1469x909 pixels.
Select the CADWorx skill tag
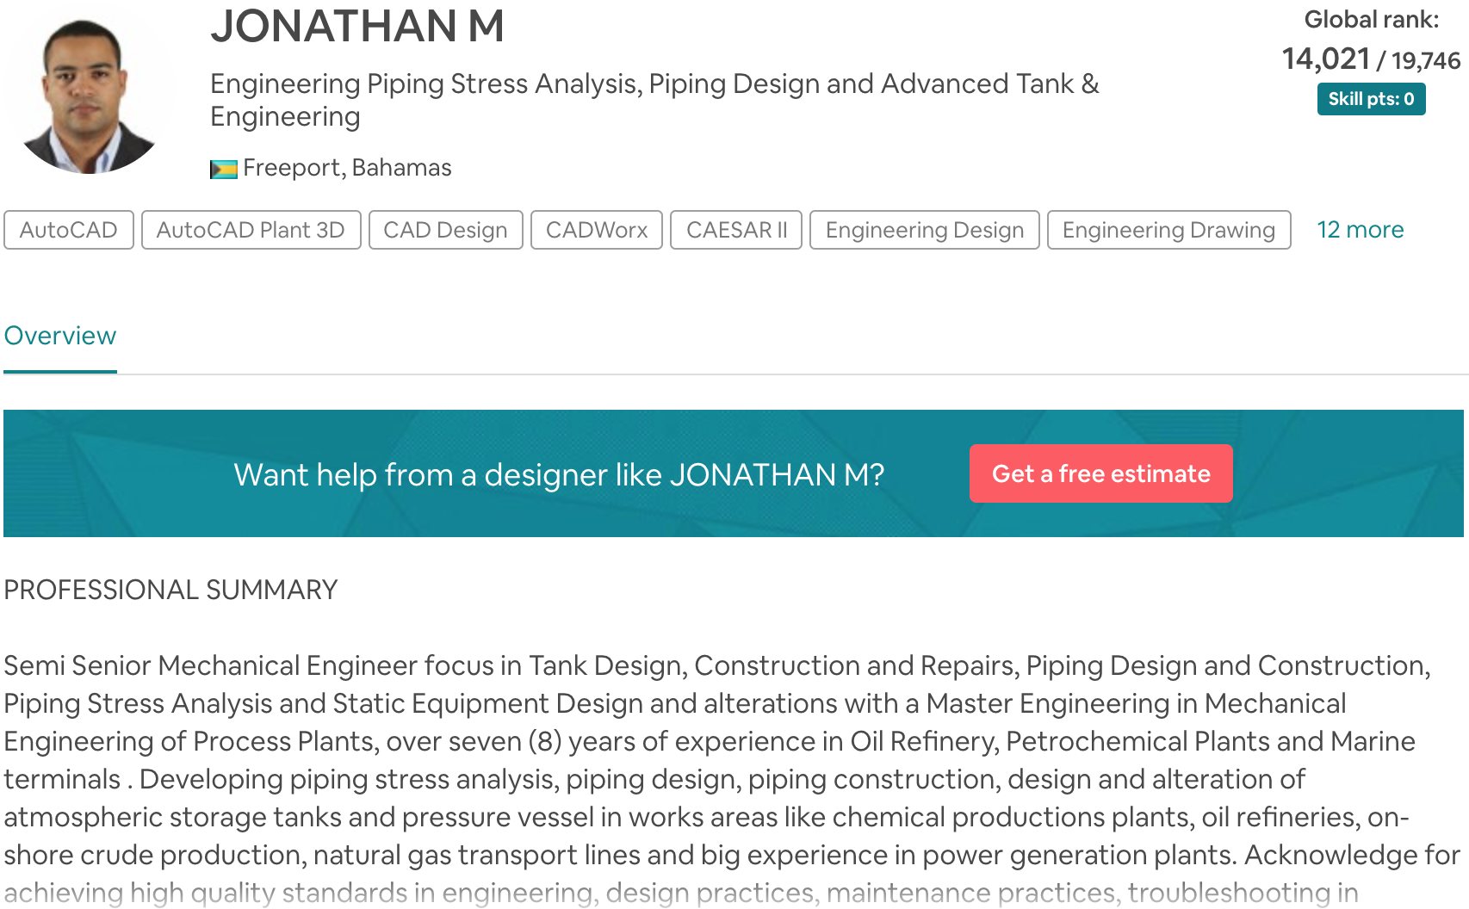(x=597, y=230)
